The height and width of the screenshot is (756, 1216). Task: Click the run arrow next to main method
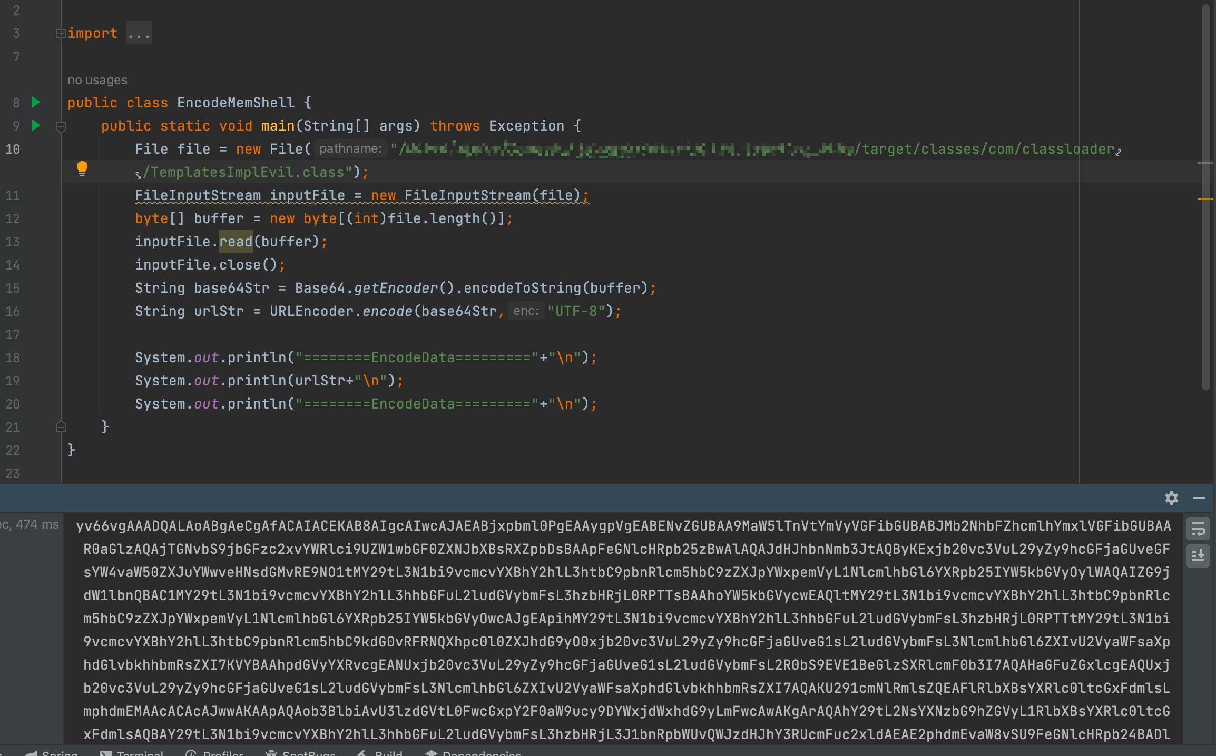(x=36, y=125)
